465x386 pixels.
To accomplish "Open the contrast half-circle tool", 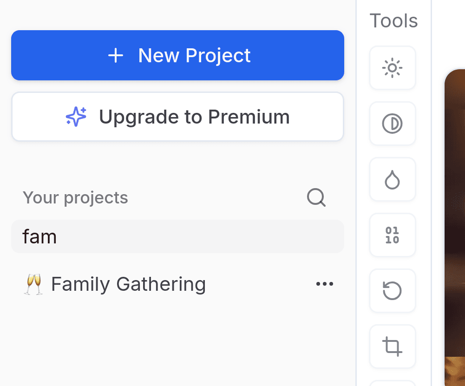I will click(393, 124).
